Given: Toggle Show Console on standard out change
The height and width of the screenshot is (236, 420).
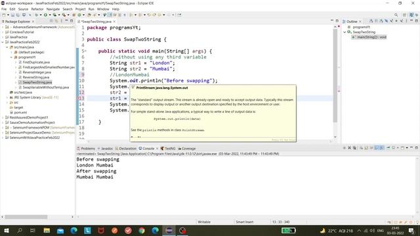Looking at the screenshot, I should (x=377, y=147).
